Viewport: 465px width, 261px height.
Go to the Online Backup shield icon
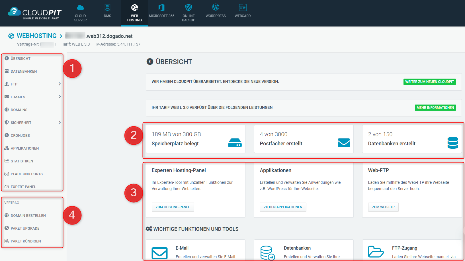coord(189,8)
